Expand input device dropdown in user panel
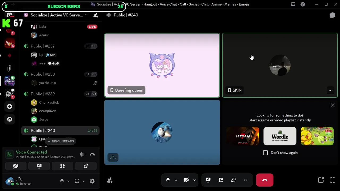This screenshot has height=191, width=340. [68, 181]
